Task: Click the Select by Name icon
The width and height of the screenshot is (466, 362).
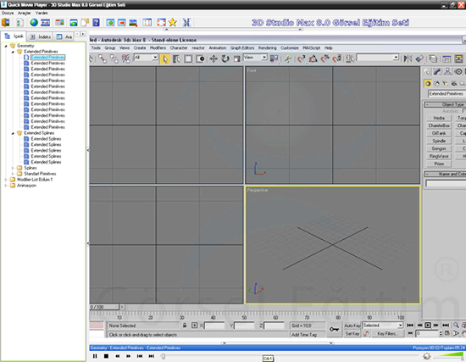Action: pyautogui.click(x=176, y=58)
